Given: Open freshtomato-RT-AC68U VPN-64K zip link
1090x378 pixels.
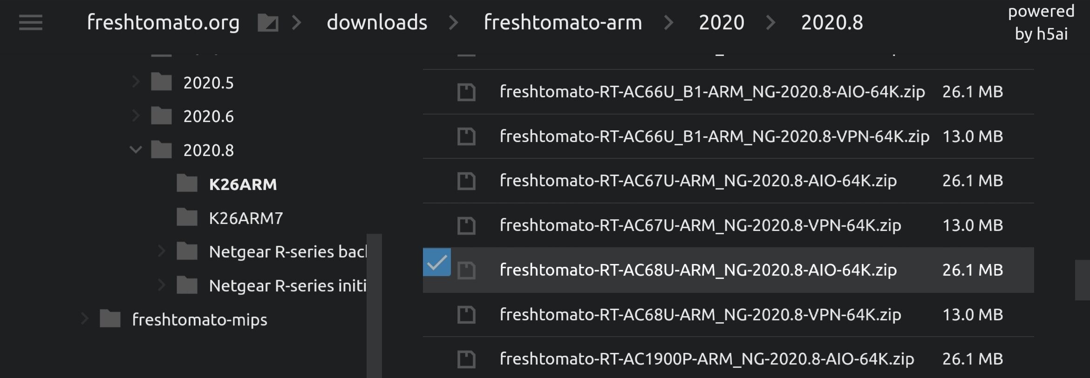Looking at the screenshot, I should coord(700,315).
